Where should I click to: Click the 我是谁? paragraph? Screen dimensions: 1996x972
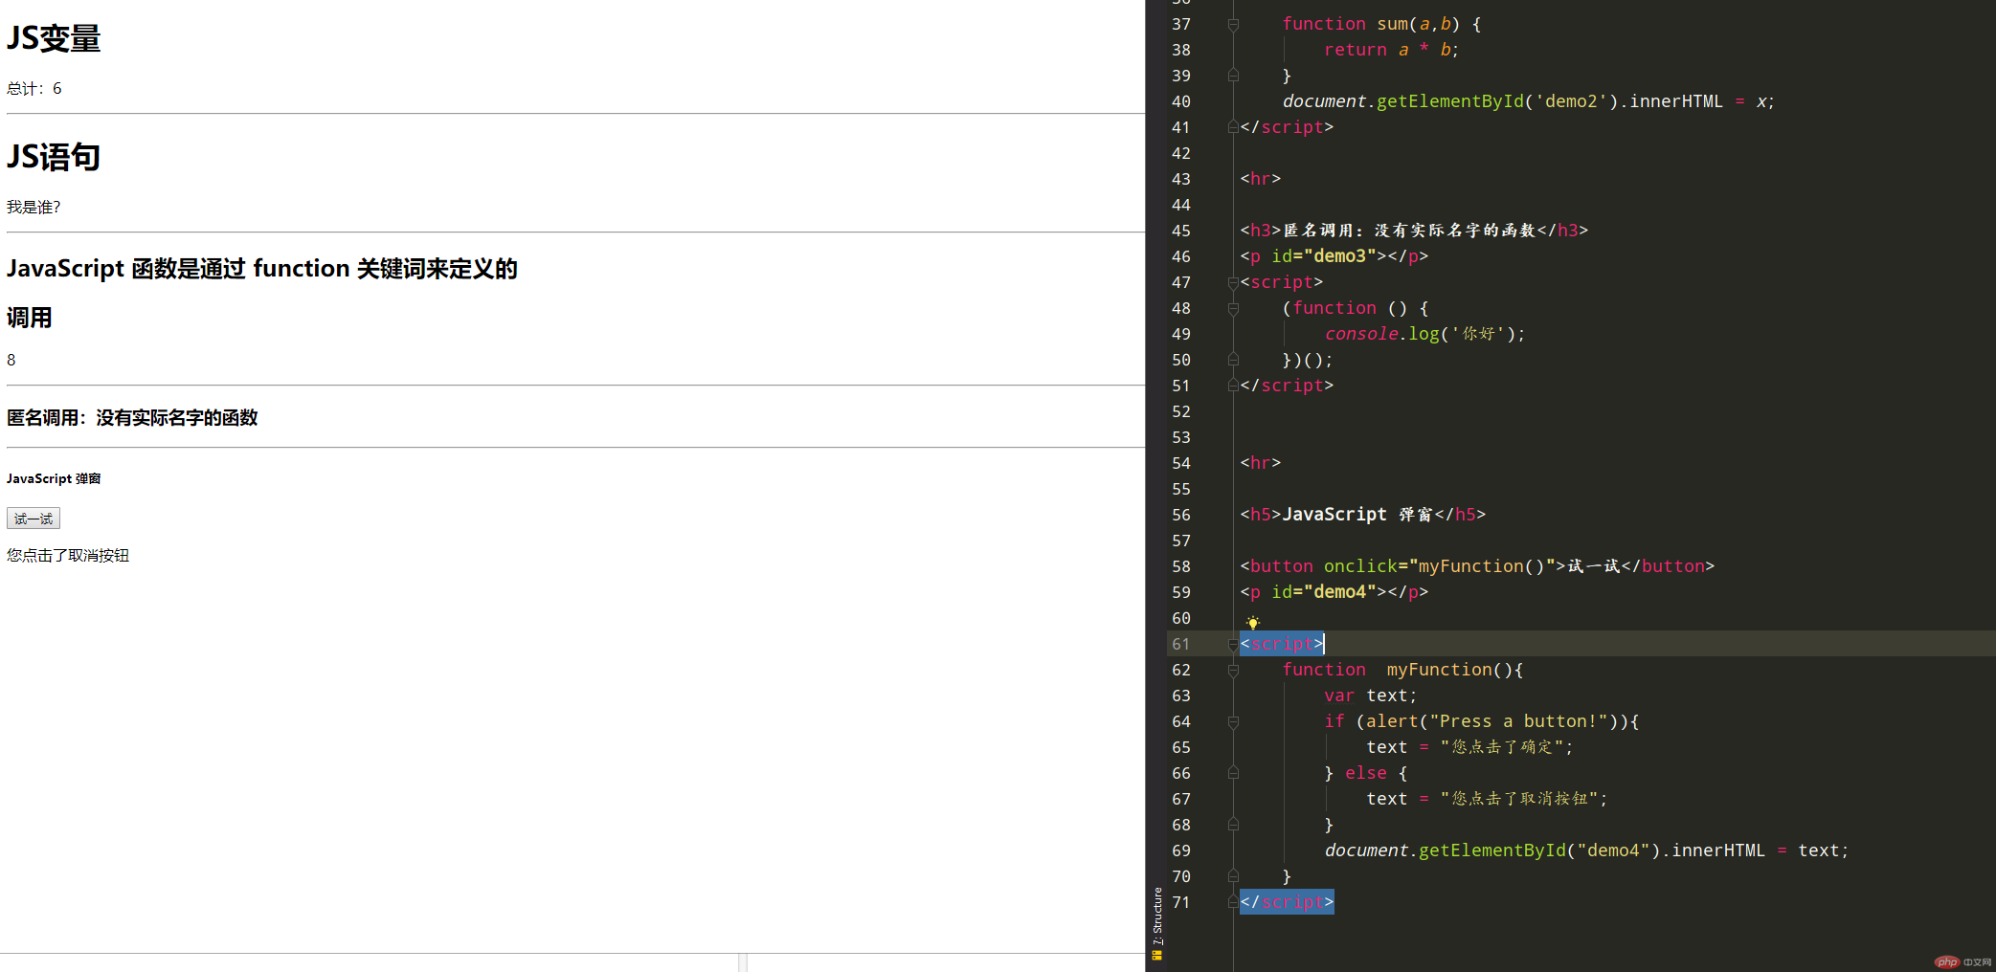tap(34, 207)
